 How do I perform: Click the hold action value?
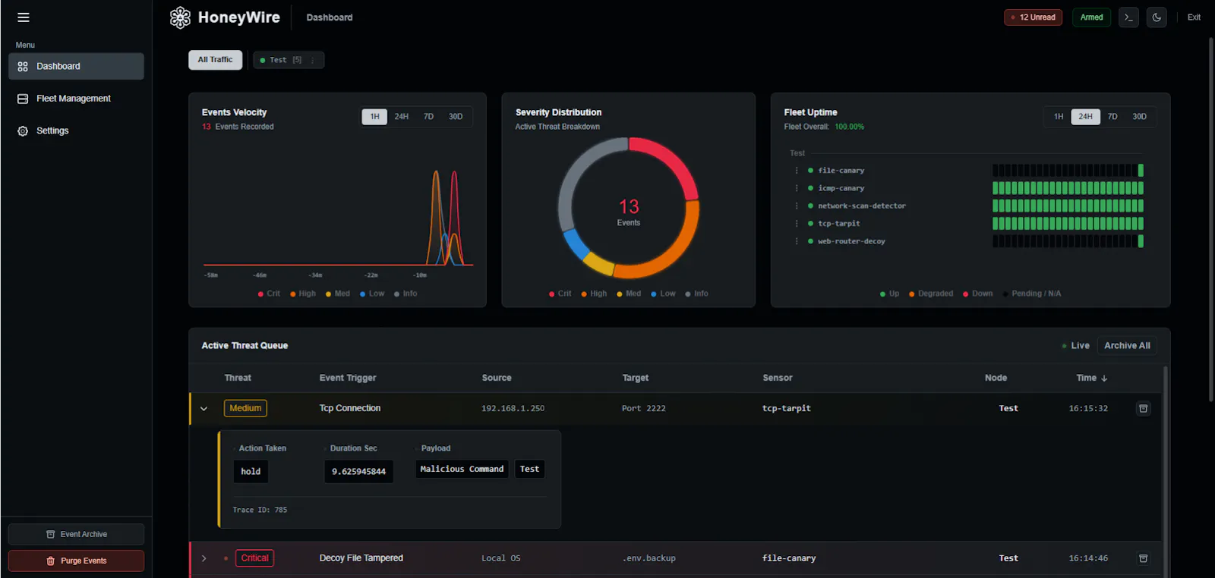(x=251, y=471)
